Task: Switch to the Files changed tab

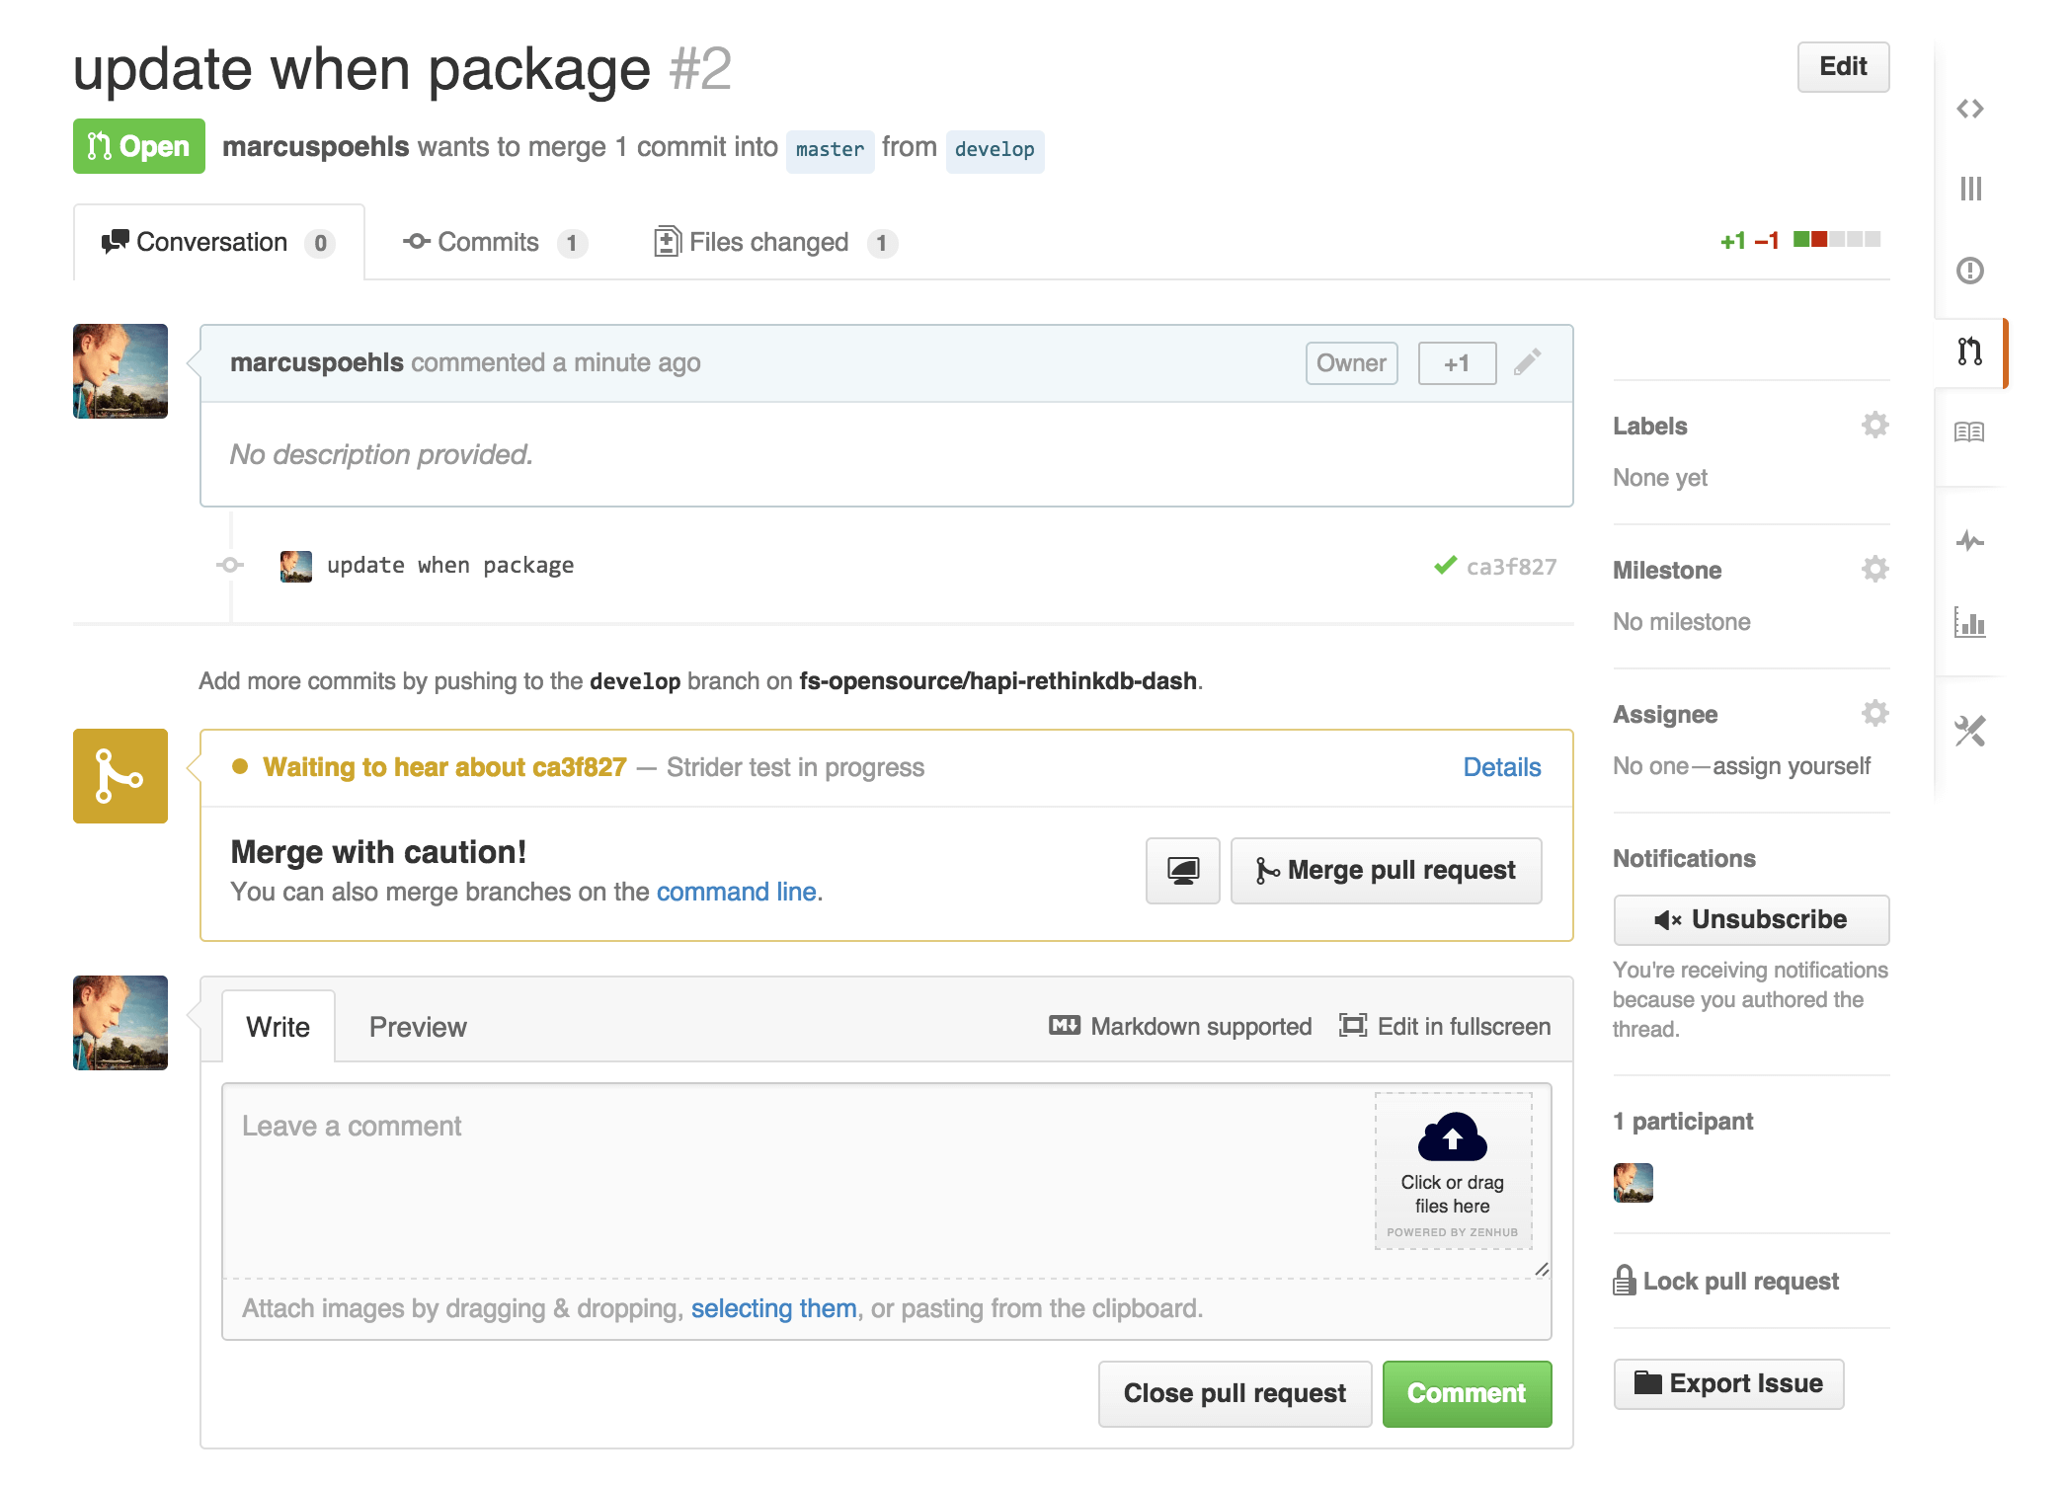Action: (x=775, y=243)
